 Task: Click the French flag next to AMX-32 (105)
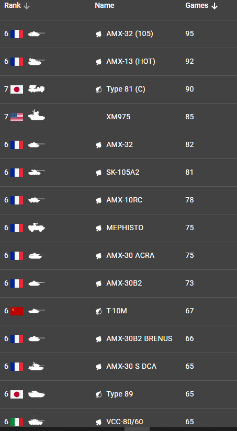17,34
